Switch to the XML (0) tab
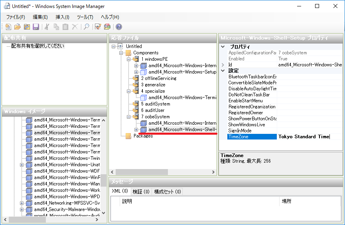 [x=120, y=191]
